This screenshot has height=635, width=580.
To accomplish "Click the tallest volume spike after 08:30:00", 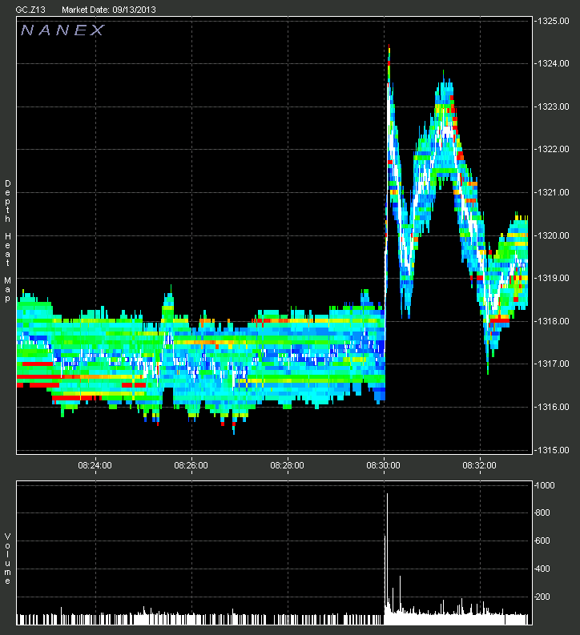I will click(x=387, y=559).
